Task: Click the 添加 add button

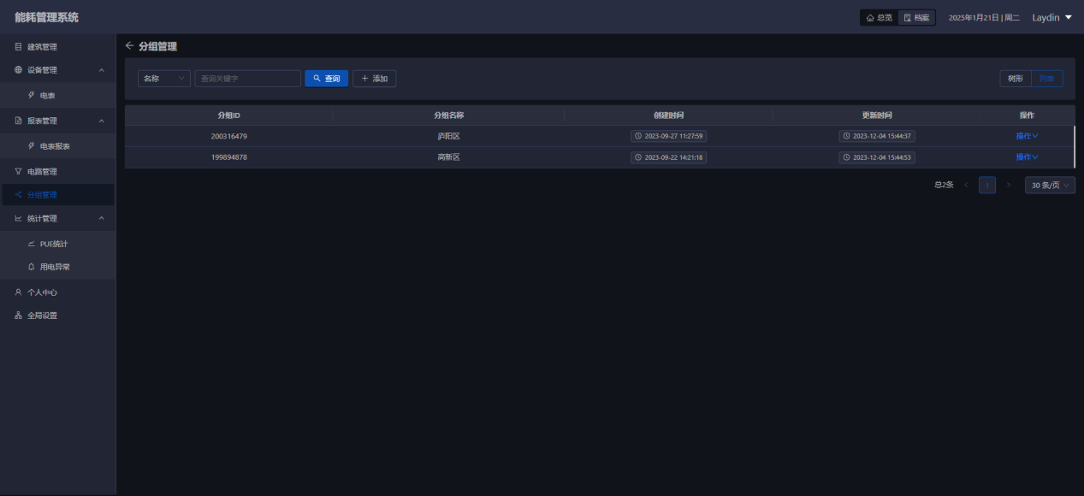Action: [x=374, y=79]
